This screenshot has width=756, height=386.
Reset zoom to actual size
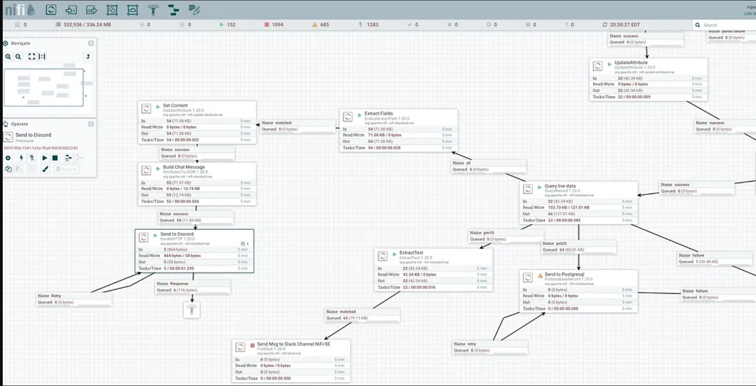click(x=42, y=57)
